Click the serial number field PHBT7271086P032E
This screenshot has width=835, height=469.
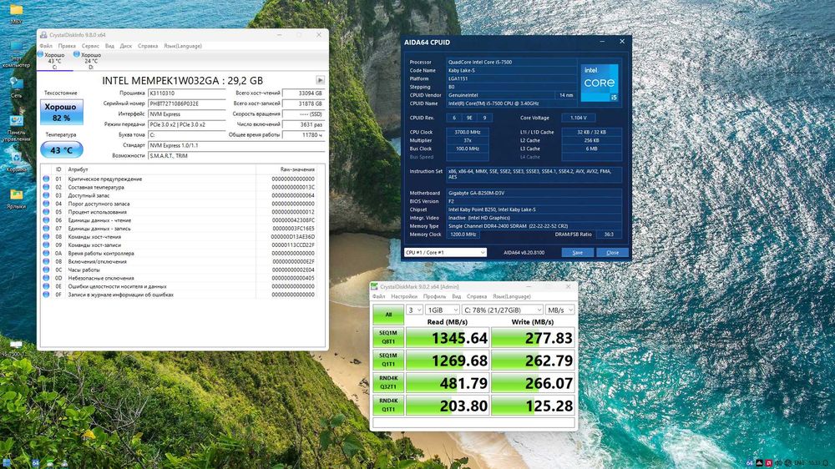click(186, 103)
